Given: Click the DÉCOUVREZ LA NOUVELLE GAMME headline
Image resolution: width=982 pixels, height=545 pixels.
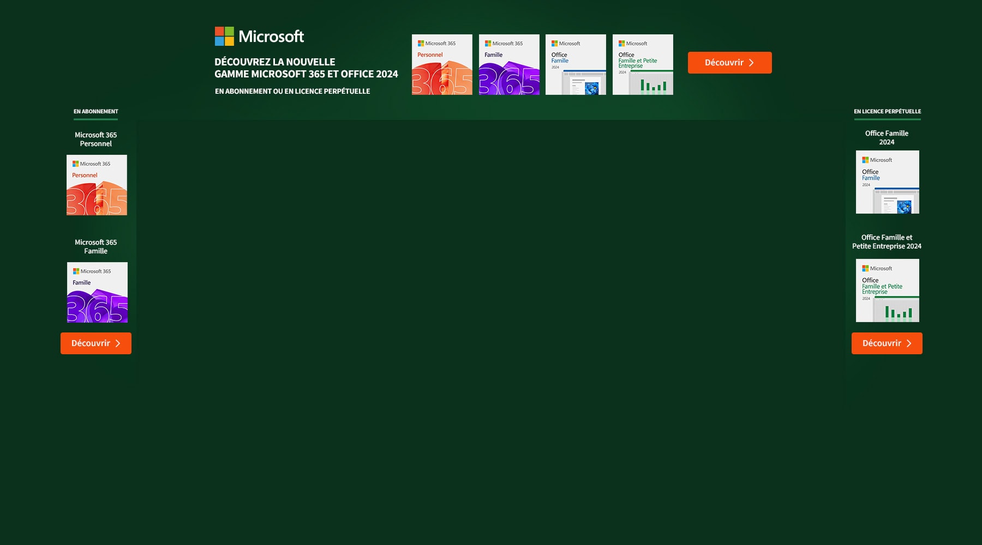Looking at the screenshot, I should 306,68.
